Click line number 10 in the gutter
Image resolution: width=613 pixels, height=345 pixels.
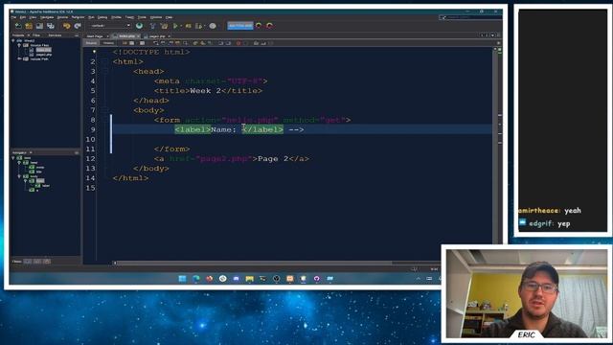click(x=90, y=139)
